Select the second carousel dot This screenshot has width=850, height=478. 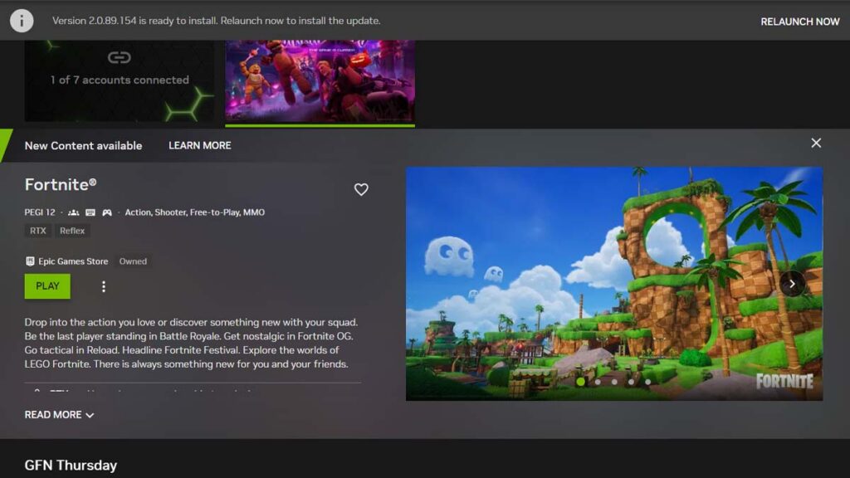598,382
